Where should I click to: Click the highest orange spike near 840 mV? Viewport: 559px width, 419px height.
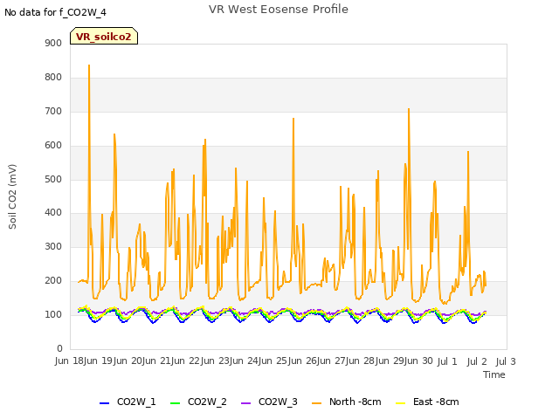(x=89, y=65)
